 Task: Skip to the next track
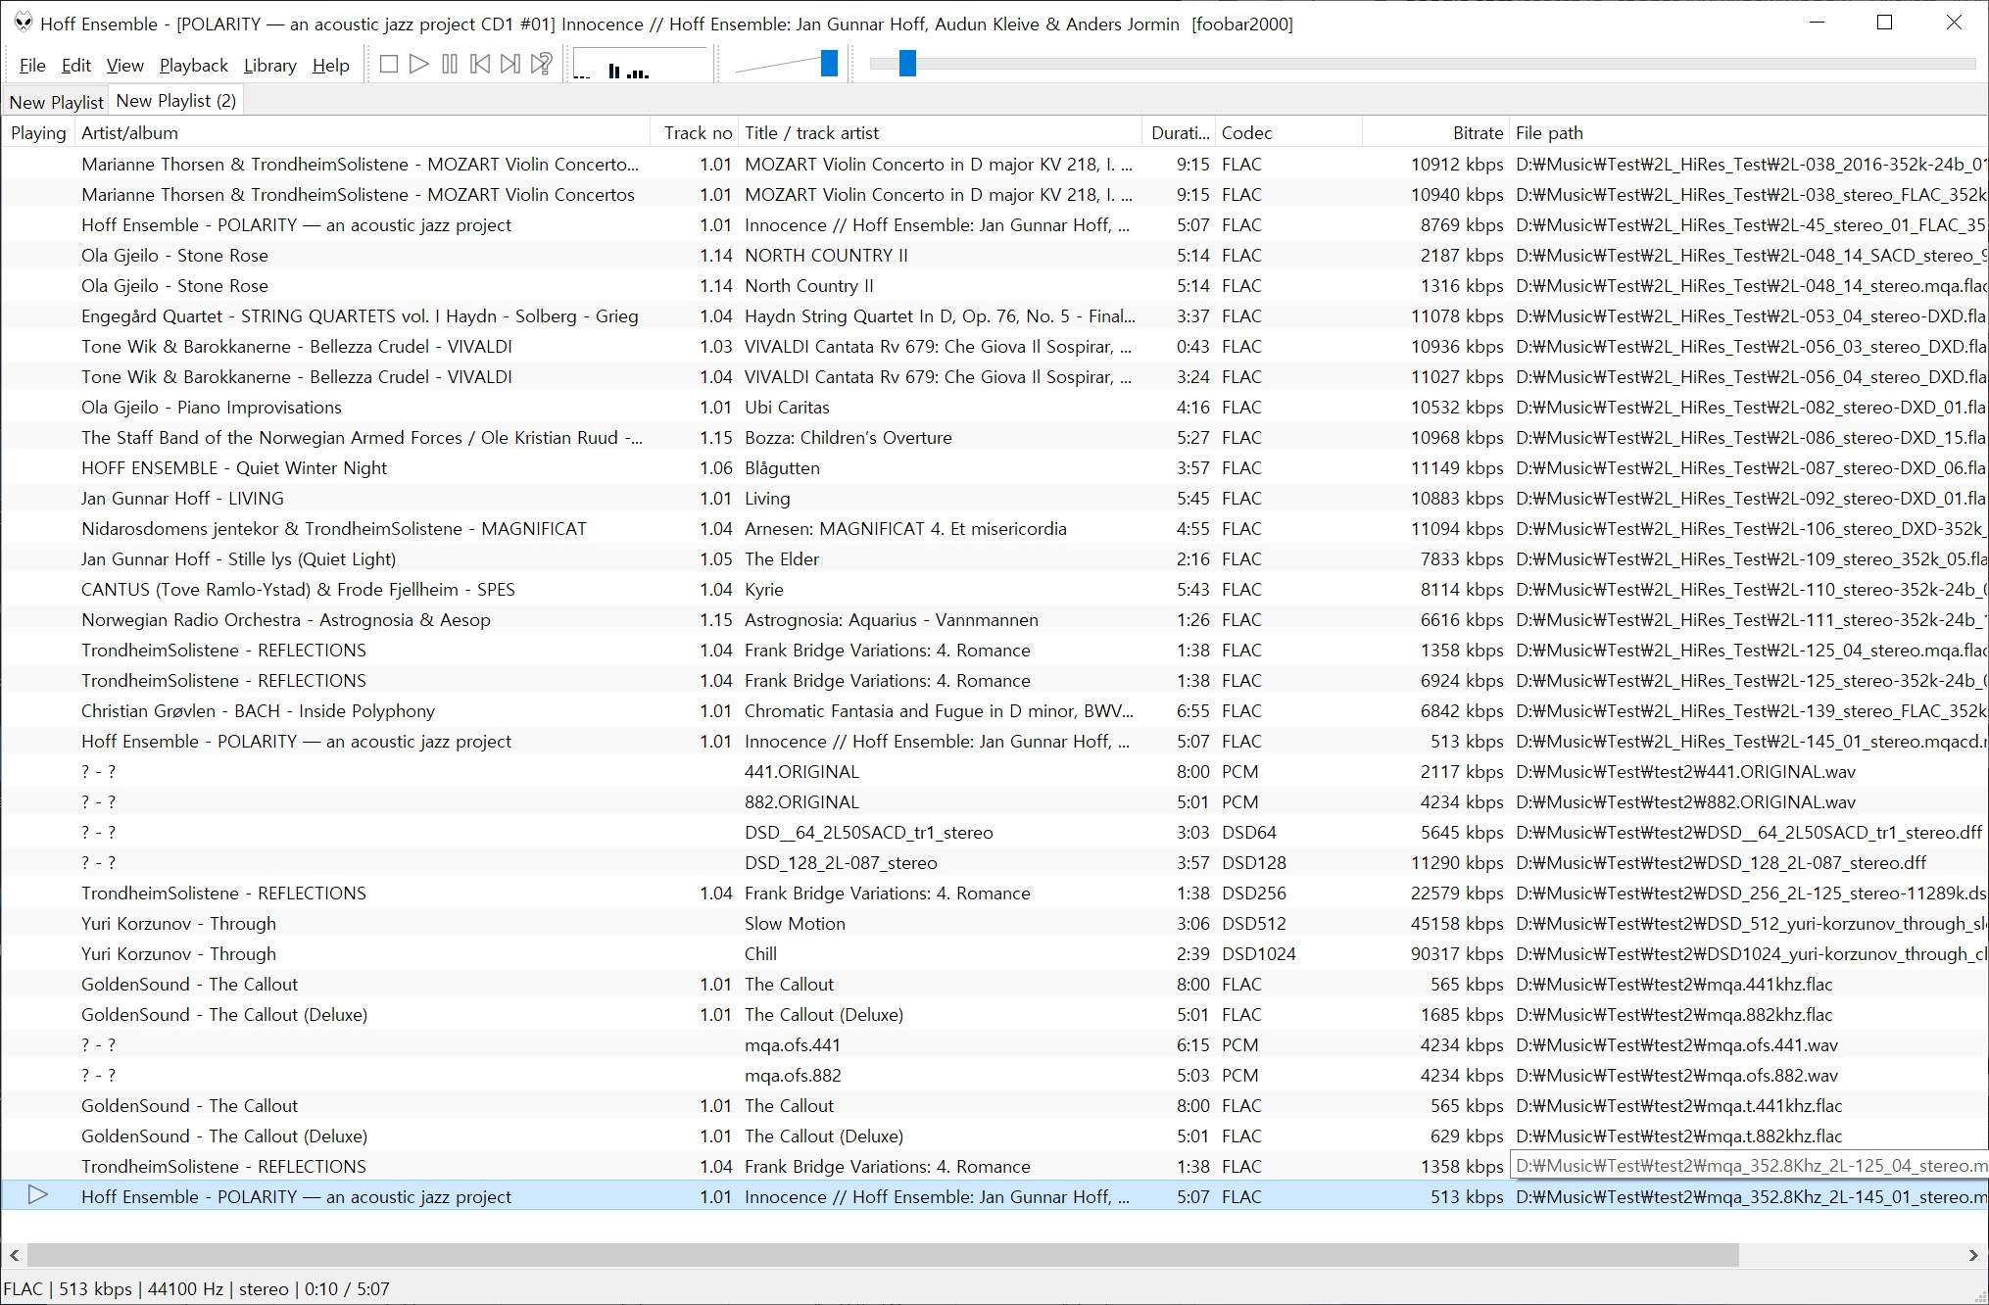point(509,65)
